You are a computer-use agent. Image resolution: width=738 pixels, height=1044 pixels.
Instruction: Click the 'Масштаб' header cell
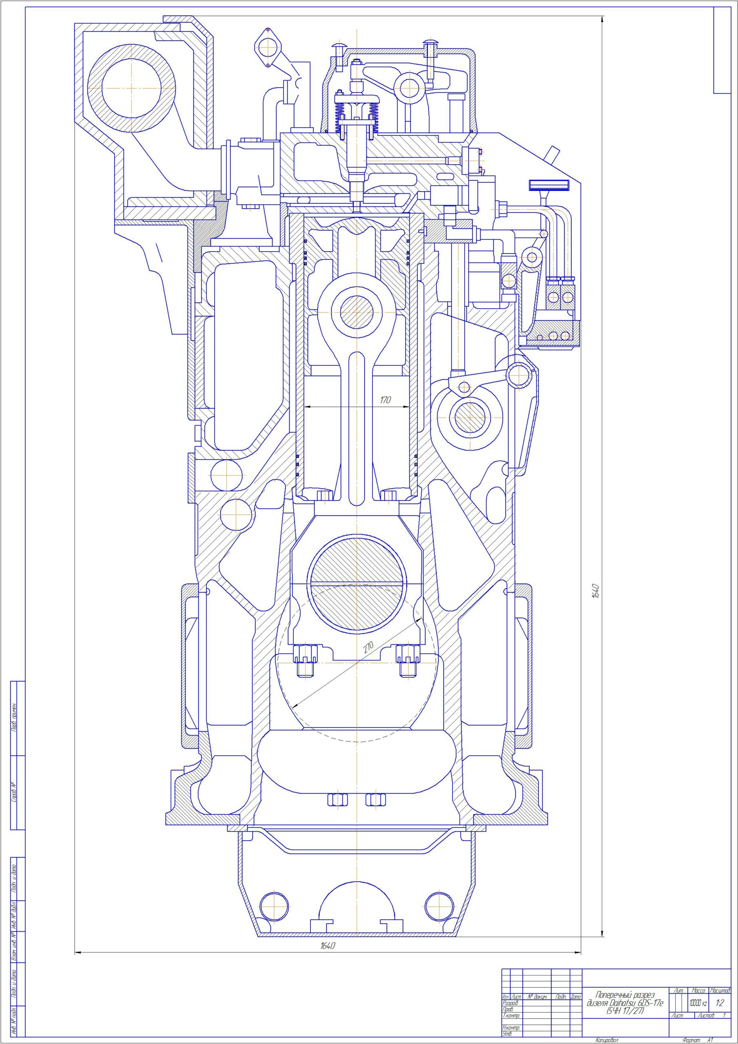tap(720, 991)
